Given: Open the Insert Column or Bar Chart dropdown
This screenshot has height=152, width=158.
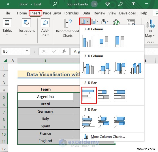Looking at the screenshot, I should [x=85, y=21].
